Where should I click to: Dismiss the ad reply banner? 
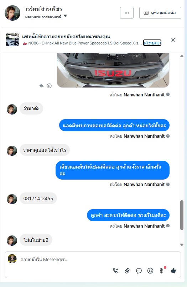[x=173, y=40]
